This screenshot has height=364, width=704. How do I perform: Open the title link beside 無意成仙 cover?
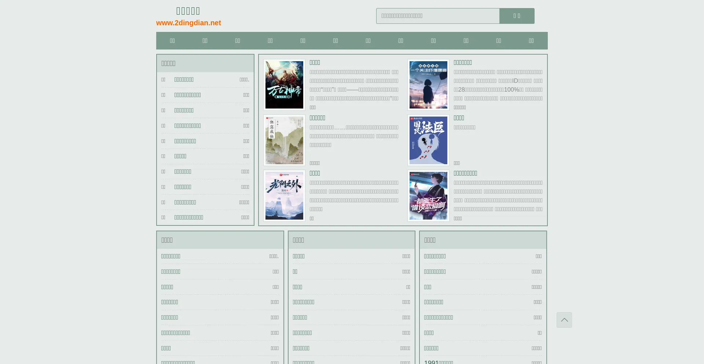(317, 118)
